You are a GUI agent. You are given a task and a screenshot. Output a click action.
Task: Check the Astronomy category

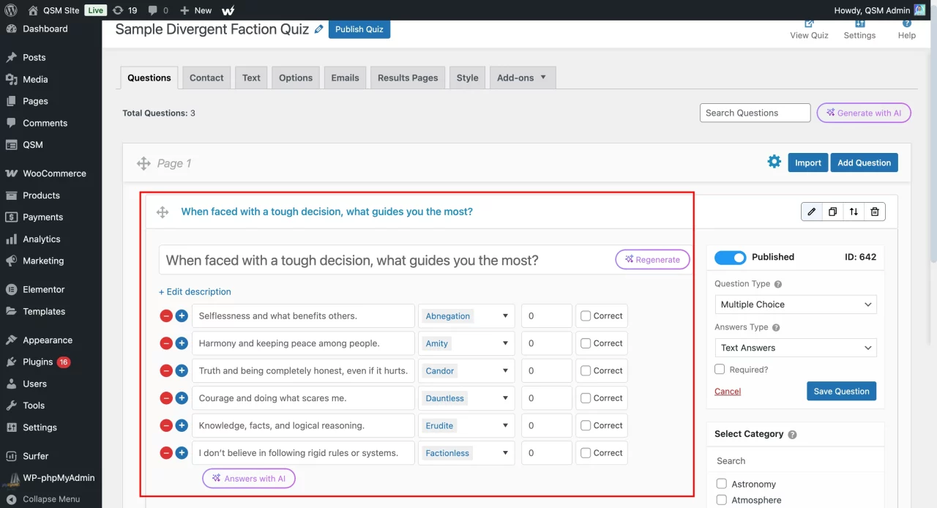[x=722, y=484]
